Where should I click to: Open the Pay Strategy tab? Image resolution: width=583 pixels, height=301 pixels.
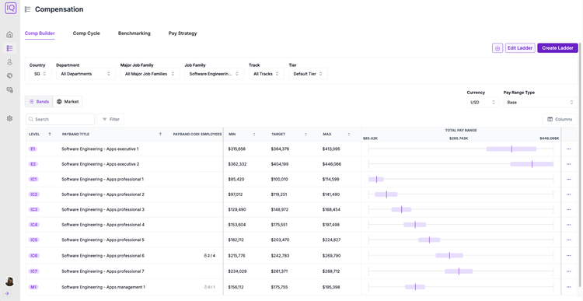(x=183, y=33)
